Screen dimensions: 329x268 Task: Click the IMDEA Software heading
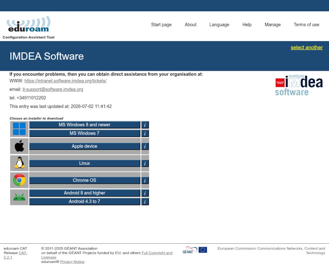[x=47, y=56]
